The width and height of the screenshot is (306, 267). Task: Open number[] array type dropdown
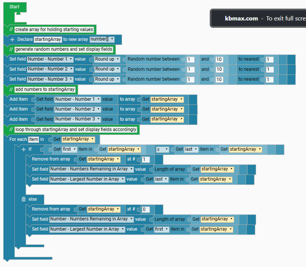102,39
